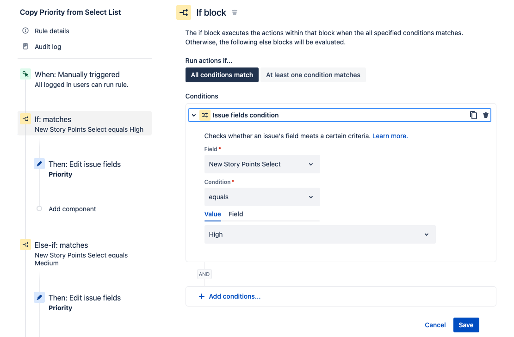
Task: Click the duplicate icon on Issue fields condition
Action: tap(473, 115)
